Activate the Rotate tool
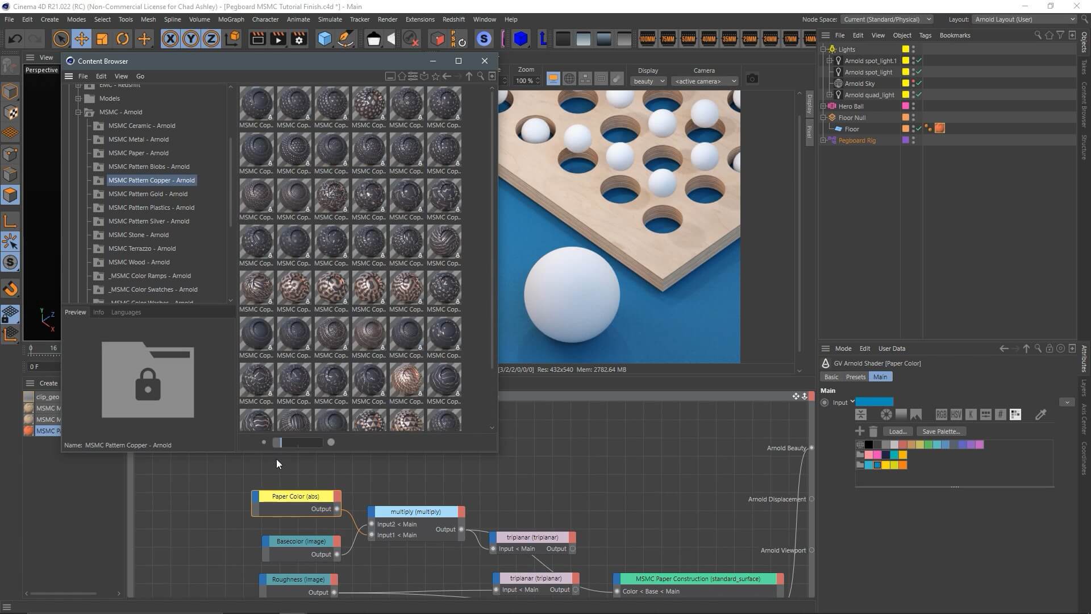The width and height of the screenshot is (1091, 614). pyautogui.click(x=123, y=39)
